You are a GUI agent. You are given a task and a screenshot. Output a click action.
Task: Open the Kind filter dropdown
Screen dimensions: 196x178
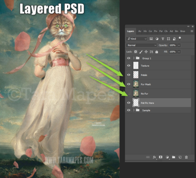(x=137, y=39)
